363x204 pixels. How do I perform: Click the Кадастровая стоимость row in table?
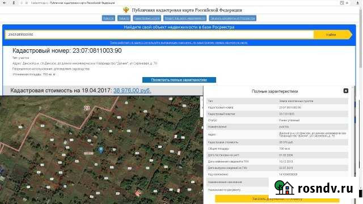[277, 142]
